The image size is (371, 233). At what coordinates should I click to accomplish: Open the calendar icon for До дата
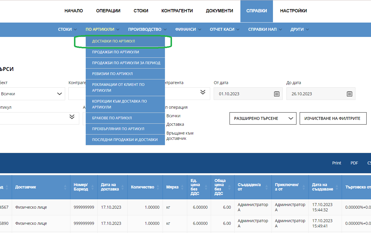coord(349,94)
